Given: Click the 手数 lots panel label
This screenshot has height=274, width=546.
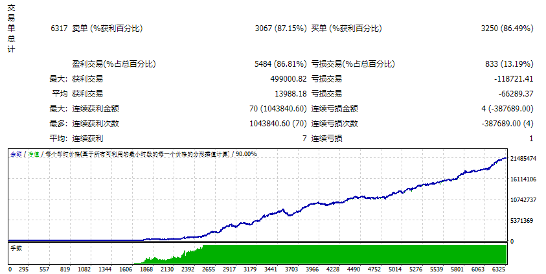Looking at the screenshot, I should [16, 248].
